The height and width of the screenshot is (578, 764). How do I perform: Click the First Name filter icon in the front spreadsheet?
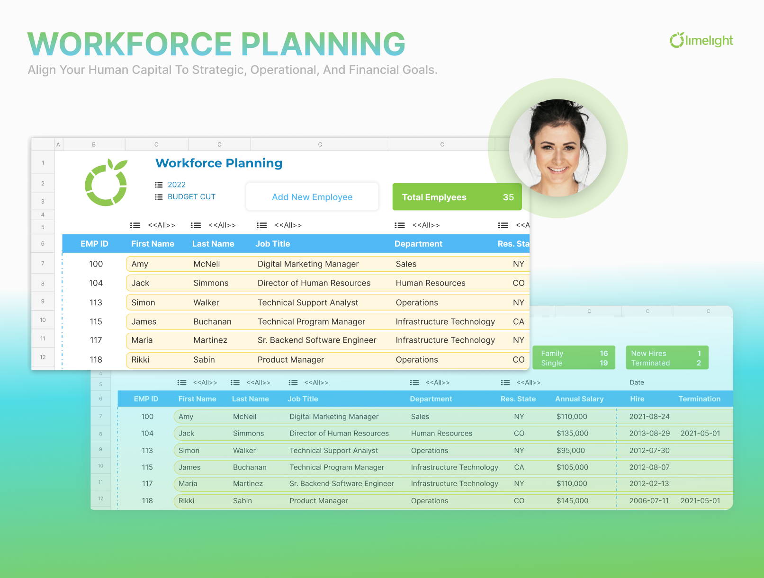coord(135,225)
